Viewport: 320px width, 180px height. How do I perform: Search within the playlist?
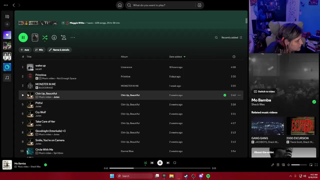[x=216, y=37]
